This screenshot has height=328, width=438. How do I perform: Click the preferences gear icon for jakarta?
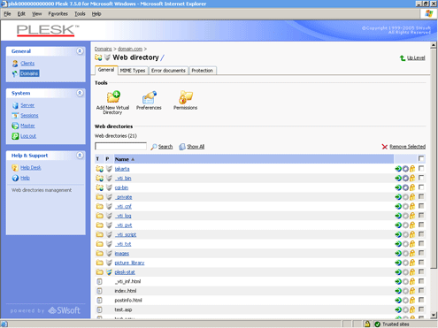point(405,169)
